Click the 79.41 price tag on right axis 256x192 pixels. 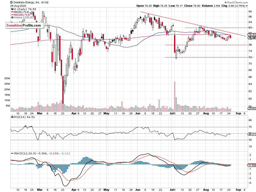[x=252, y=35]
